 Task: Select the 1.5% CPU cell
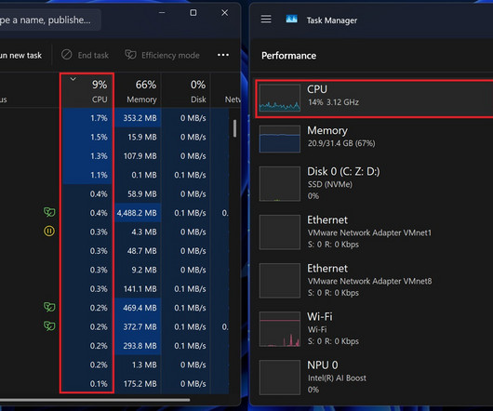pos(87,137)
